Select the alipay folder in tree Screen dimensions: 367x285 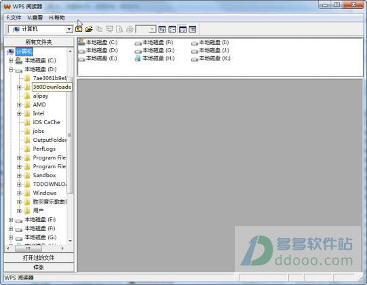[x=41, y=96]
